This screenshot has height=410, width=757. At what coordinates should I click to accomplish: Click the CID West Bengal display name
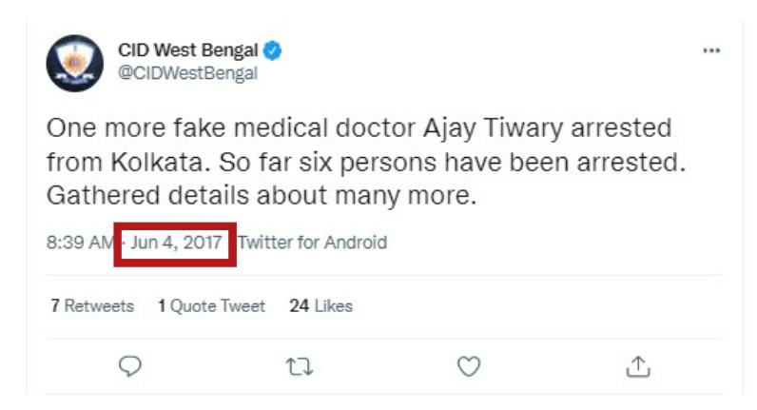coord(188,50)
